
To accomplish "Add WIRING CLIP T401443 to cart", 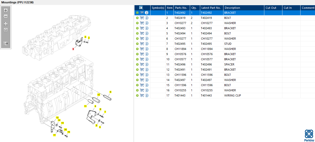I will coord(142,95).
